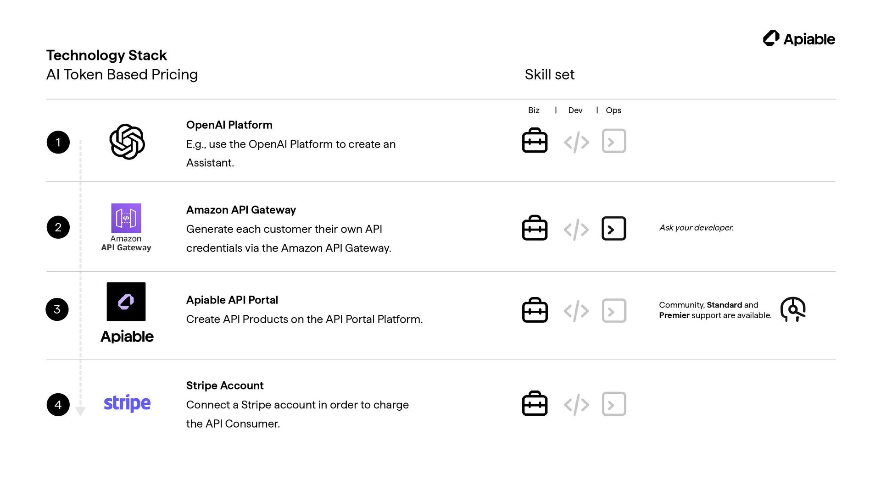The height and width of the screenshot is (495, 881).
Task: Click the Stripe Account heading
Action: (x=225, y=386)
